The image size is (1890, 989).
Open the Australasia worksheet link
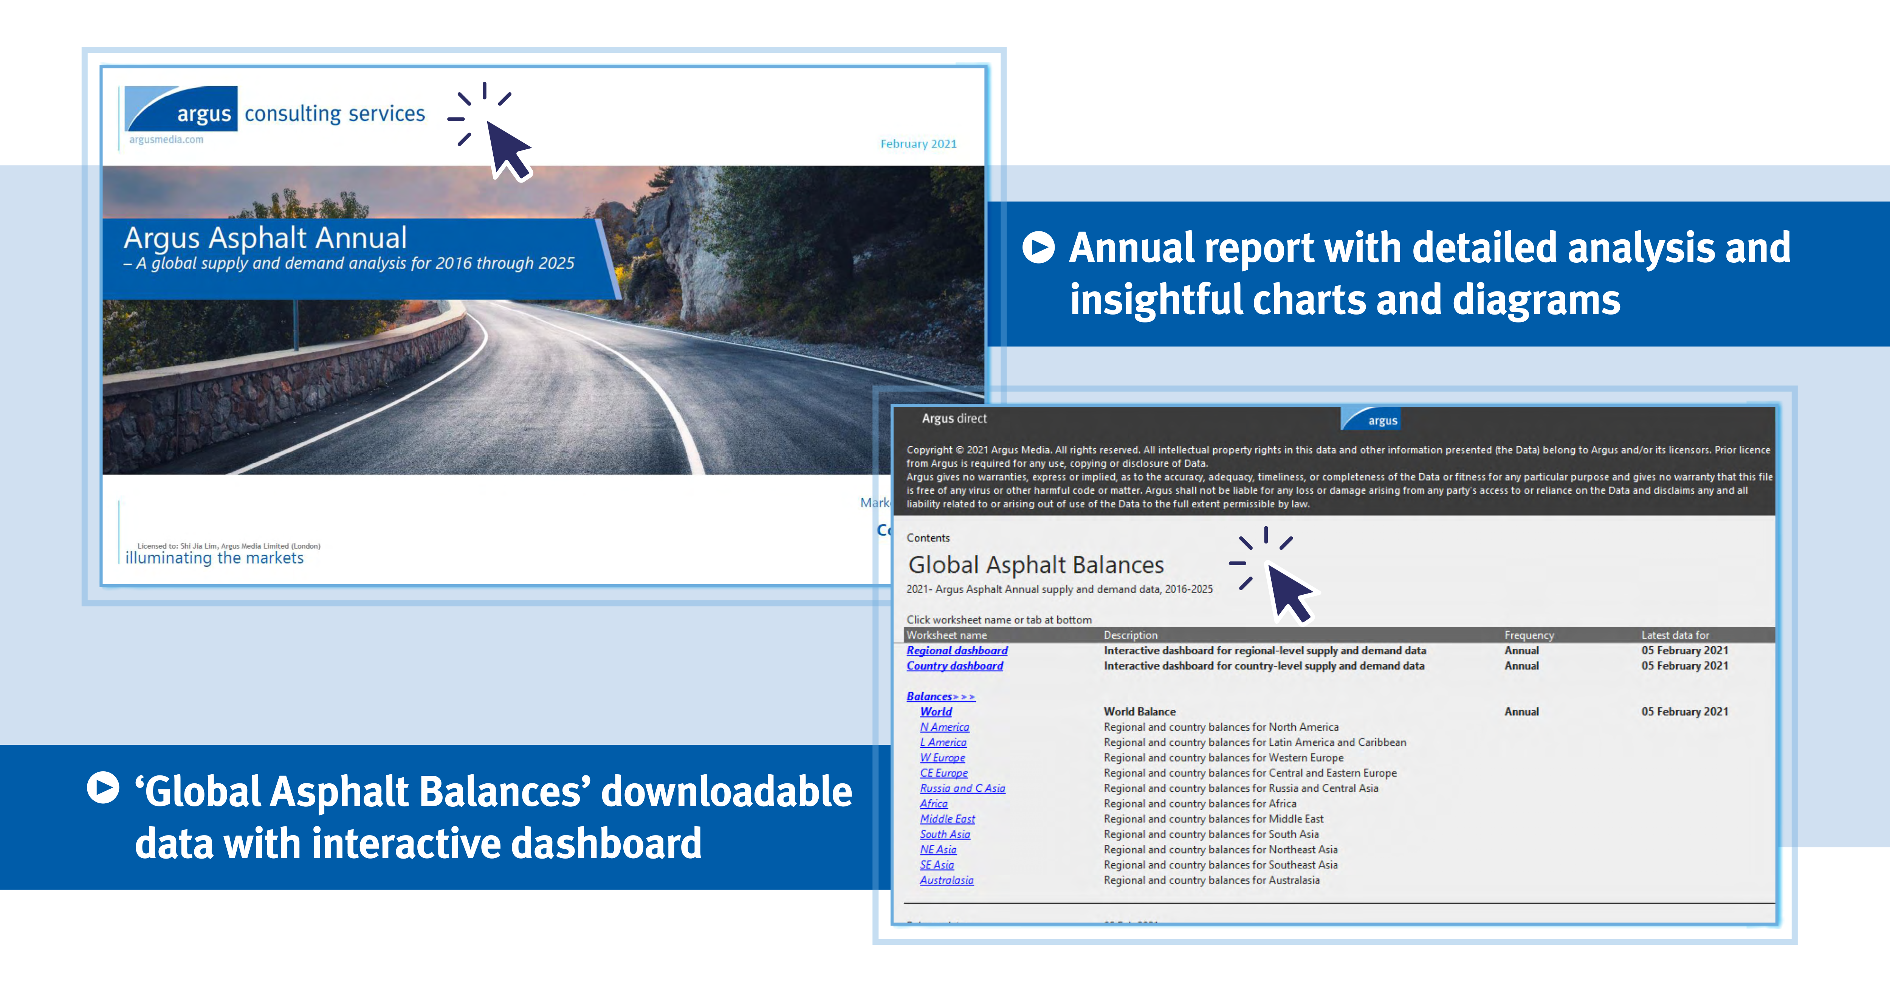click(x=947, y=880)
